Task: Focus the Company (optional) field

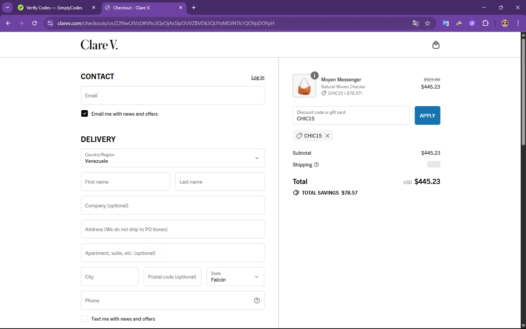Action: click(173, 206)
